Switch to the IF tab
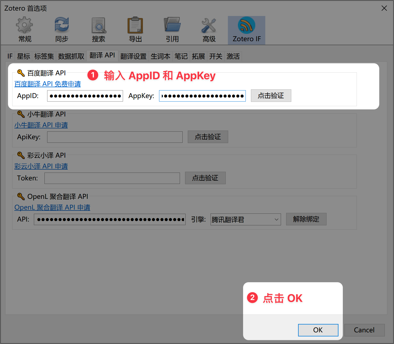This screenshot has width=394, height=344. click(10, 56)
